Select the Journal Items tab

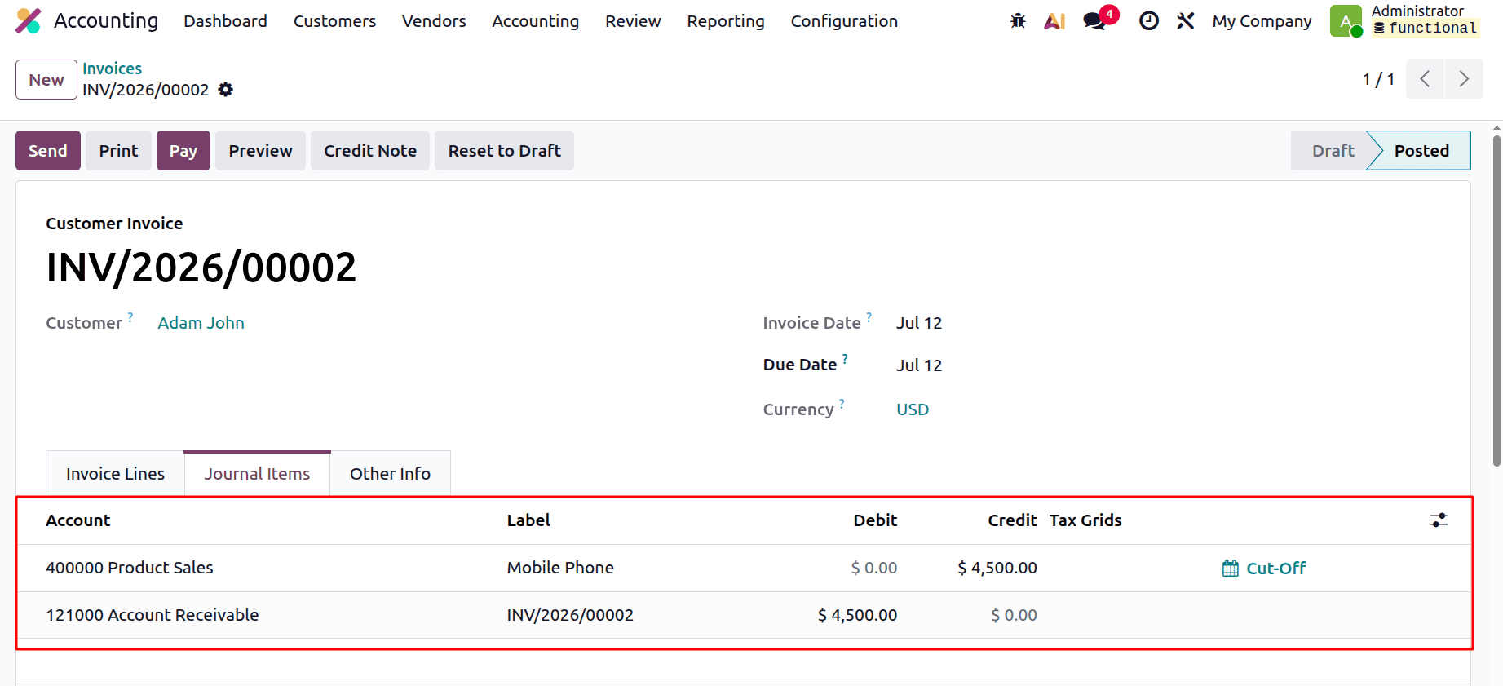coord(257,474)
